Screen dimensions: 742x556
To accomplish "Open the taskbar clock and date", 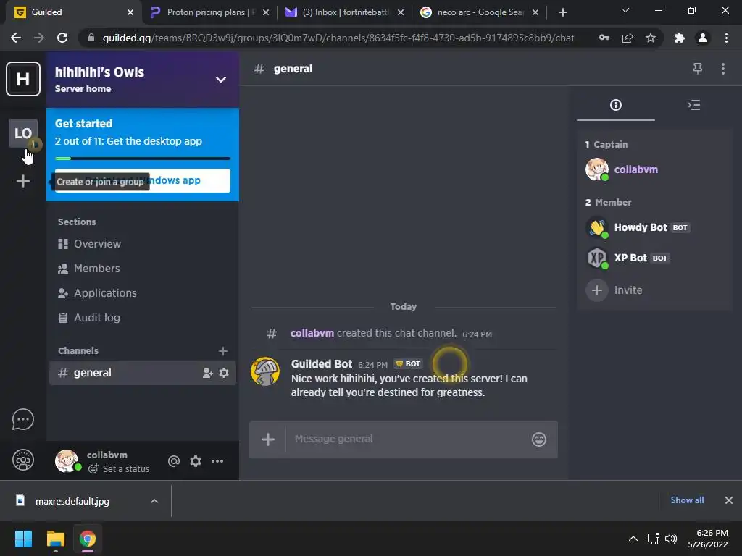I will click(x=708, y=539).
